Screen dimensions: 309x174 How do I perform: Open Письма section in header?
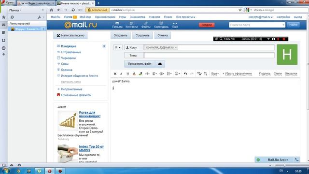(x=117, y=25)
